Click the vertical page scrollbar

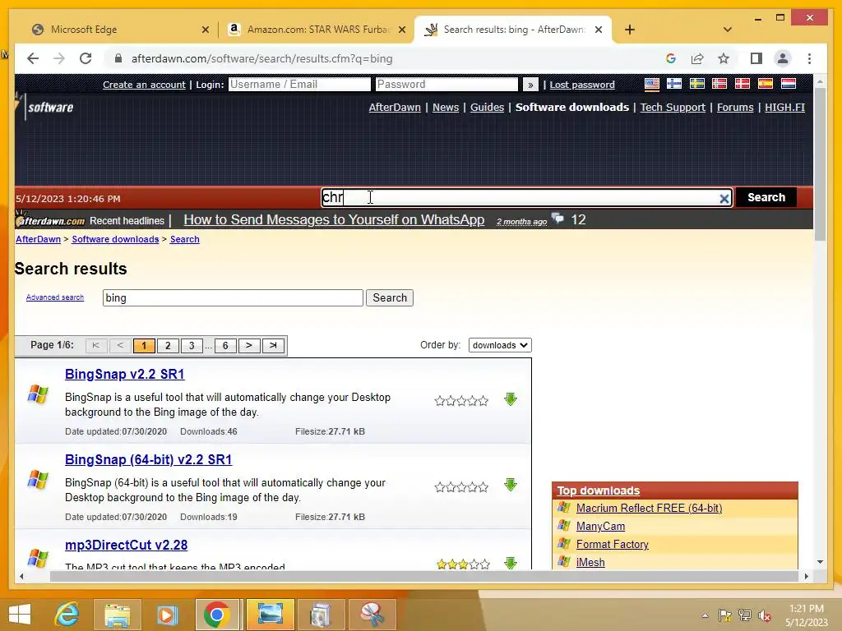pos(820,164)
